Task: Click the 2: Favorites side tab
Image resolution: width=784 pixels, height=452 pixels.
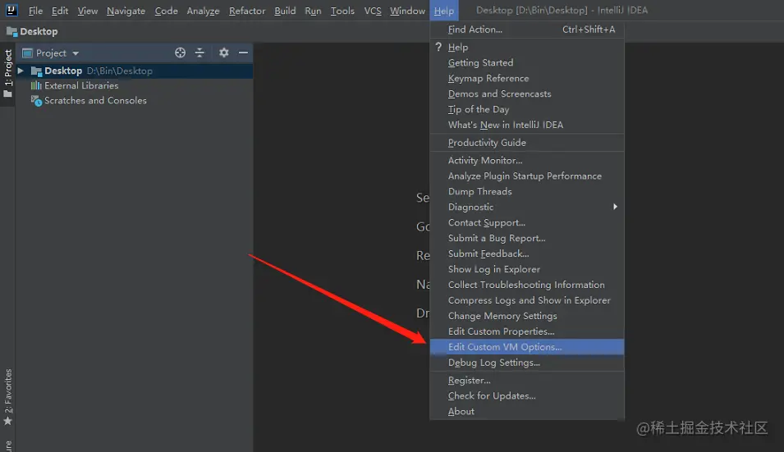Action: [7, 397]
